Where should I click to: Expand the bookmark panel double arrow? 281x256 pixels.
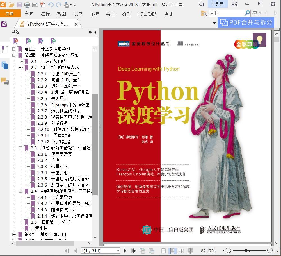(90, 32)
